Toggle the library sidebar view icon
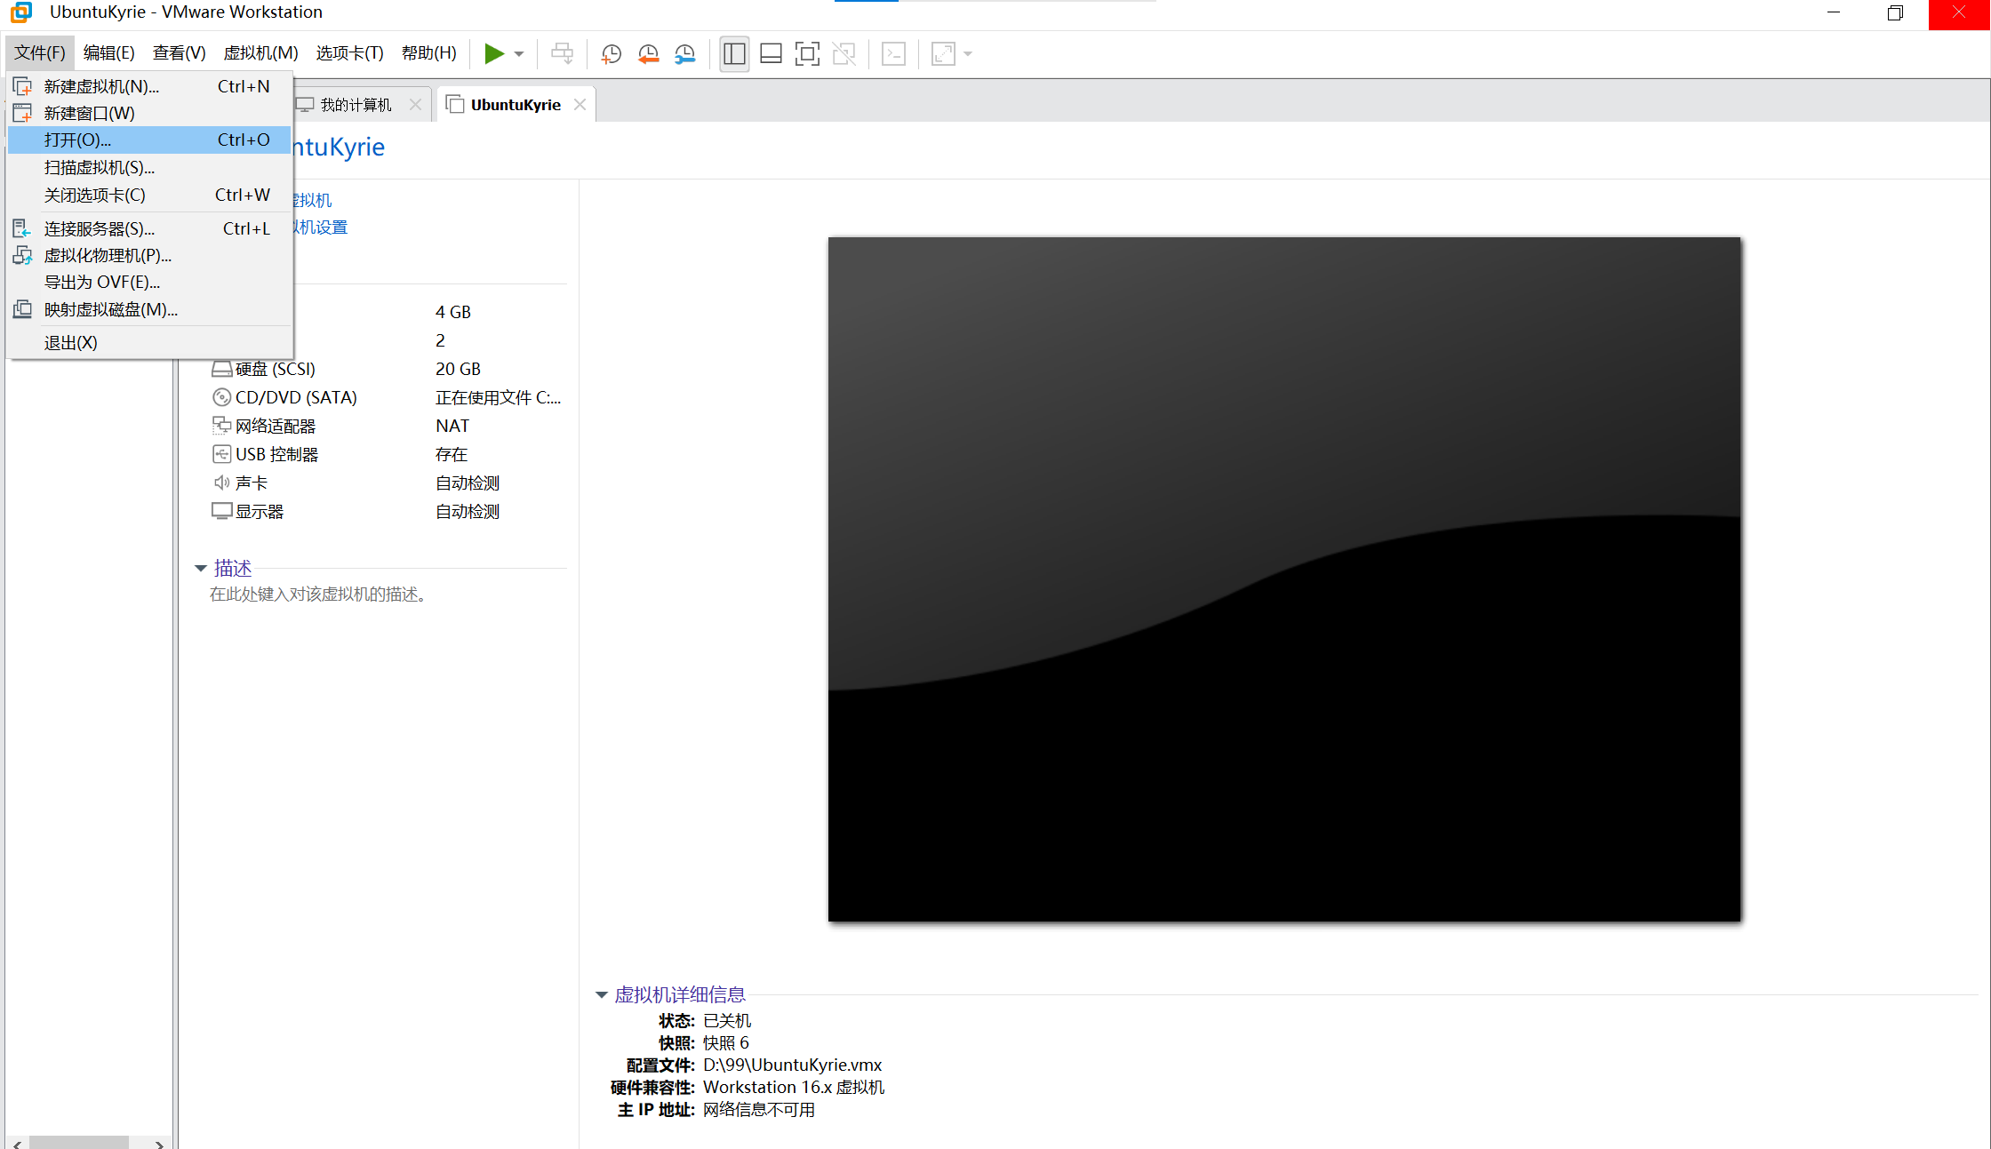Image resolution: width=1991 pixels, height=1149 pixels. pos(734,54)
